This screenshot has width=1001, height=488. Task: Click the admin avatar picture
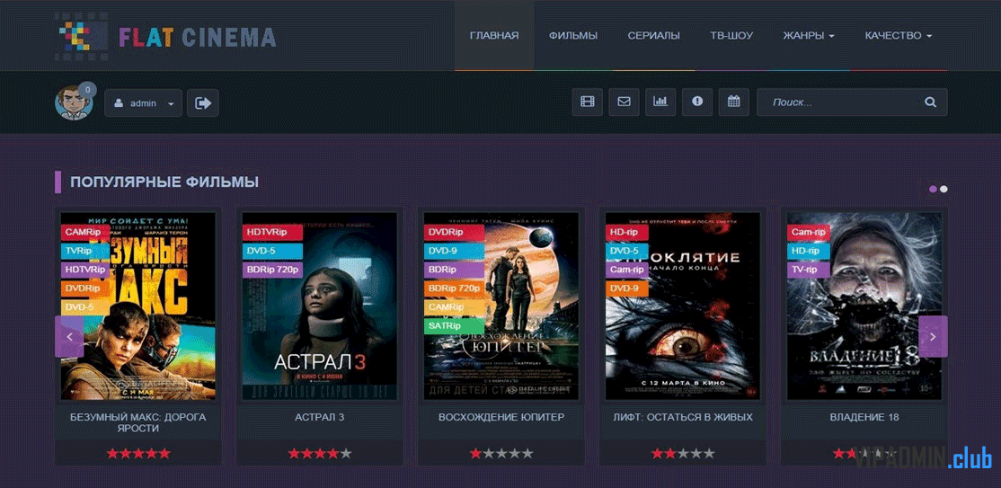(74, 102)
